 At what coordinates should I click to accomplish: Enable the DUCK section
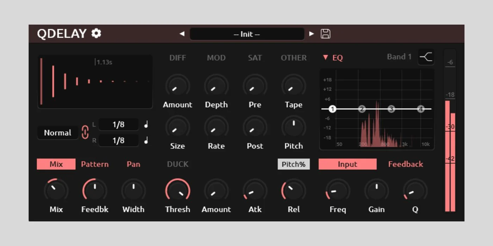click(177, 164)
